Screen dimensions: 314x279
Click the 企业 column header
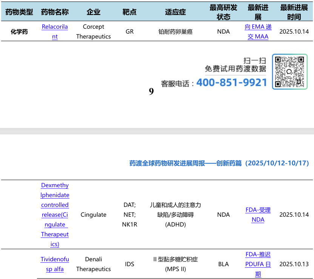93,12
